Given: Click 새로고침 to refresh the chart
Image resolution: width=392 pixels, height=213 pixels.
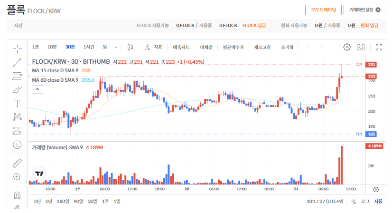Looking at the screenshot, I should [262, 47].
